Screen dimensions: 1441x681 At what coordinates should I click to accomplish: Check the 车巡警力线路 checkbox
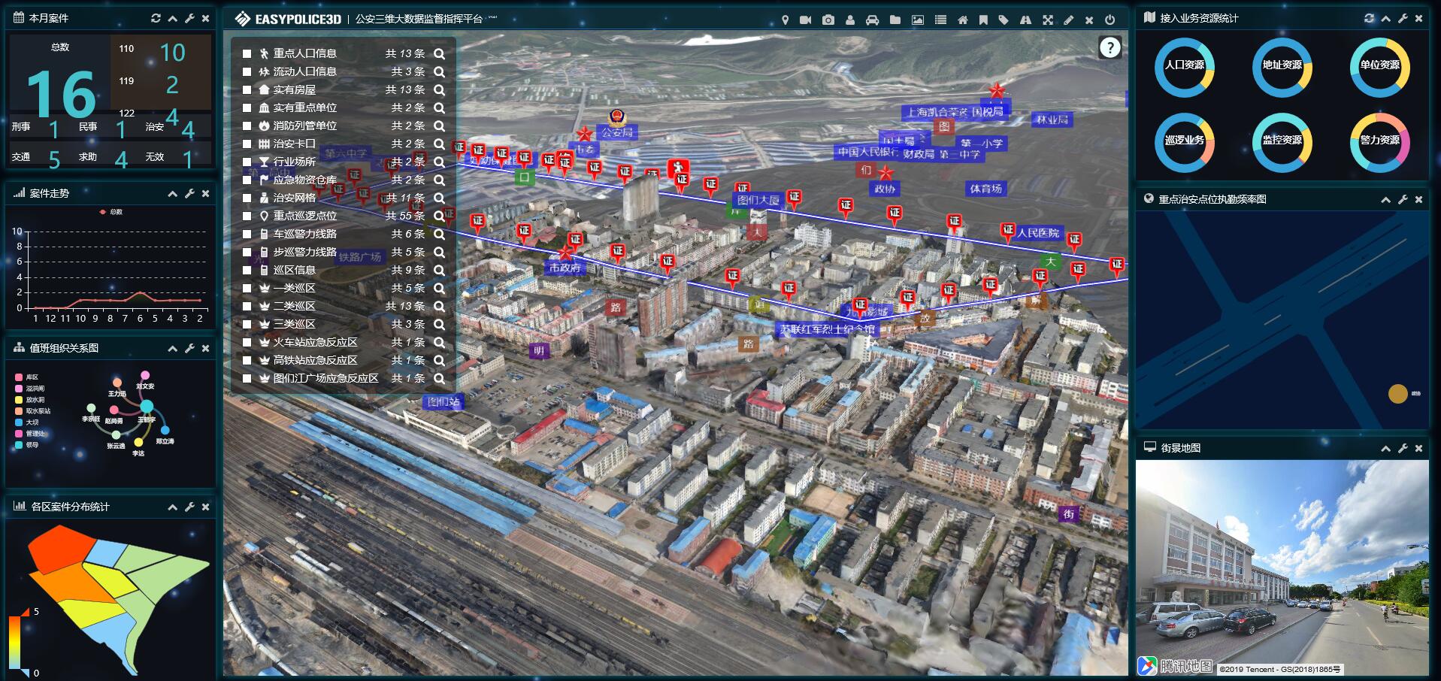tap(247, 235)
